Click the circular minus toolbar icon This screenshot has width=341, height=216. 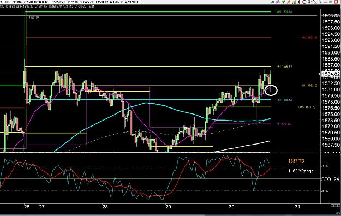click(304, 2)
